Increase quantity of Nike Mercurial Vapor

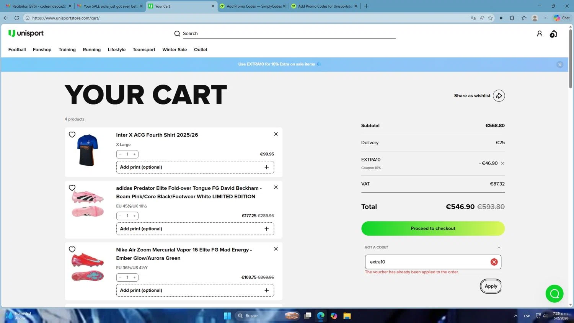click(134, 277)
